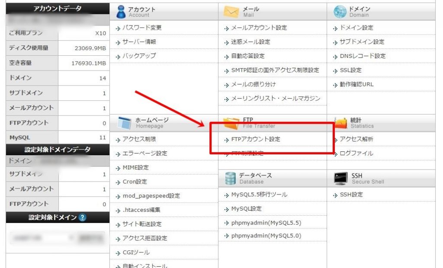
Task: Click ディスク使用量 label
Action: point(29,48)
